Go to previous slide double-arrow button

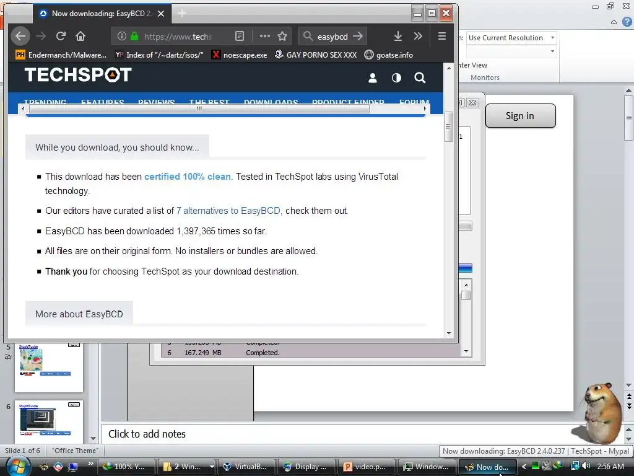coord(629,397)
